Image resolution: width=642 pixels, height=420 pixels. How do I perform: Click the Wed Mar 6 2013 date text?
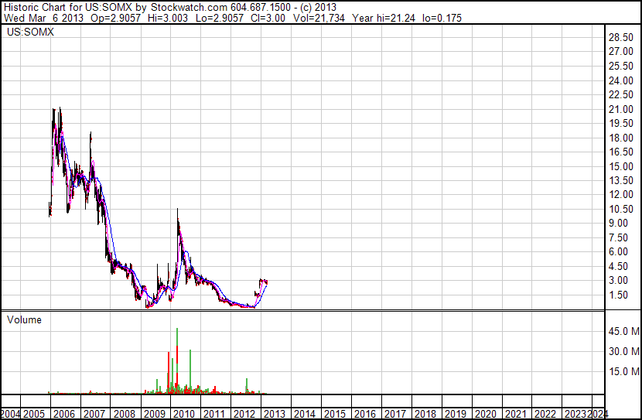(x=43, y=18)
